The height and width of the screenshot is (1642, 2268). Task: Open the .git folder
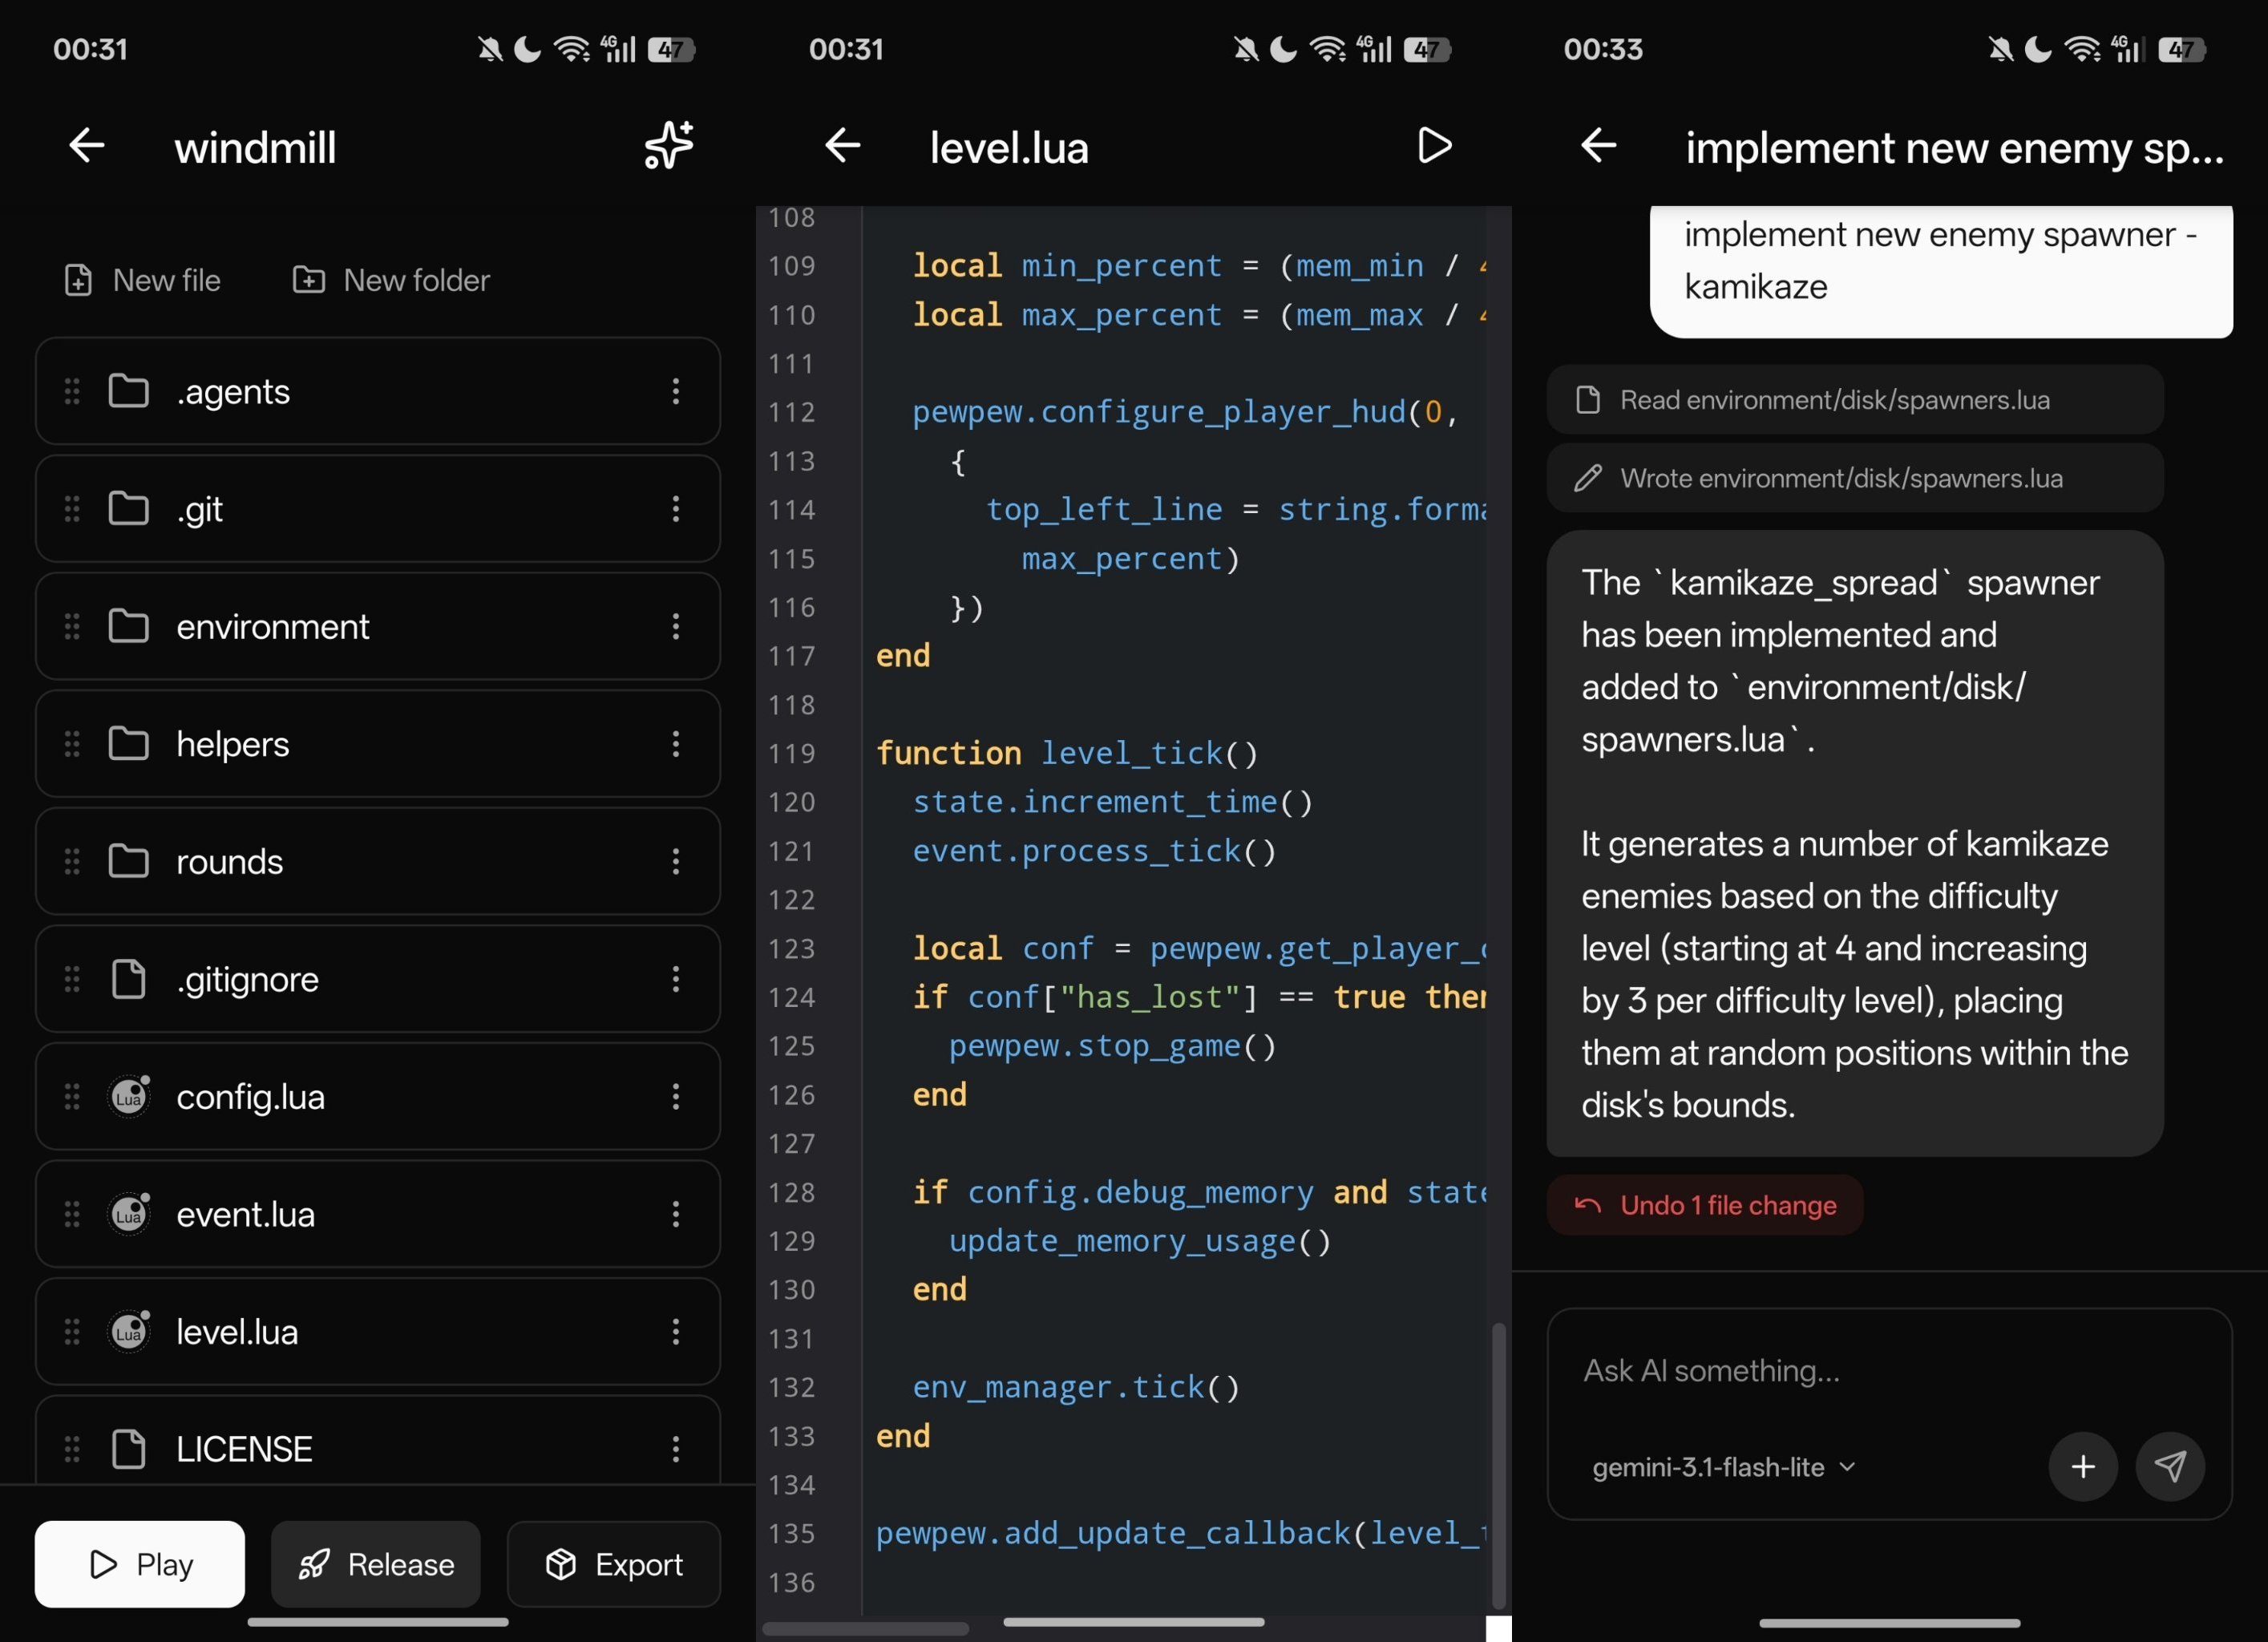click(x=378, y=509)
